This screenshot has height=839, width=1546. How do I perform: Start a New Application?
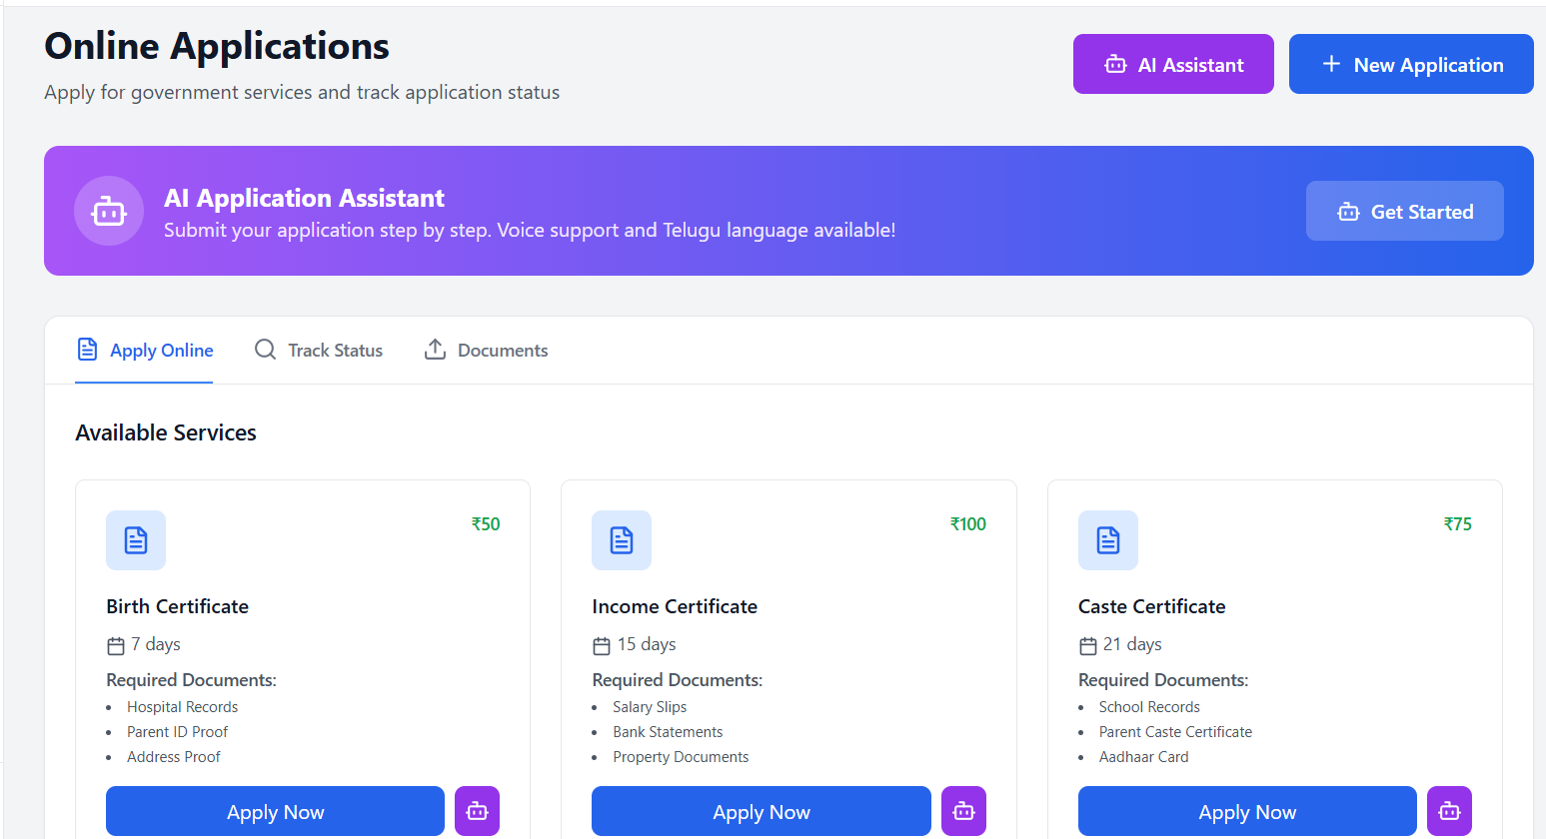tap(1411, 64)
